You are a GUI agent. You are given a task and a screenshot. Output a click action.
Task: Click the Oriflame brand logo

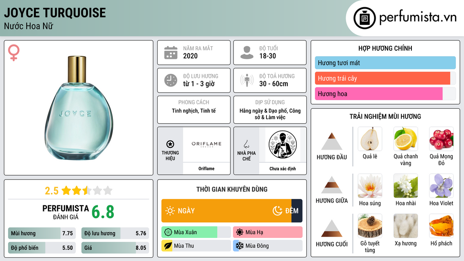[206, 144]
